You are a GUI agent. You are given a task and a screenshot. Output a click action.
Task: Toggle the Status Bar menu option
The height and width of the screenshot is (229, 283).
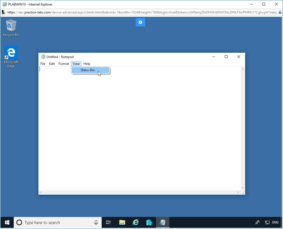(90, 70)
